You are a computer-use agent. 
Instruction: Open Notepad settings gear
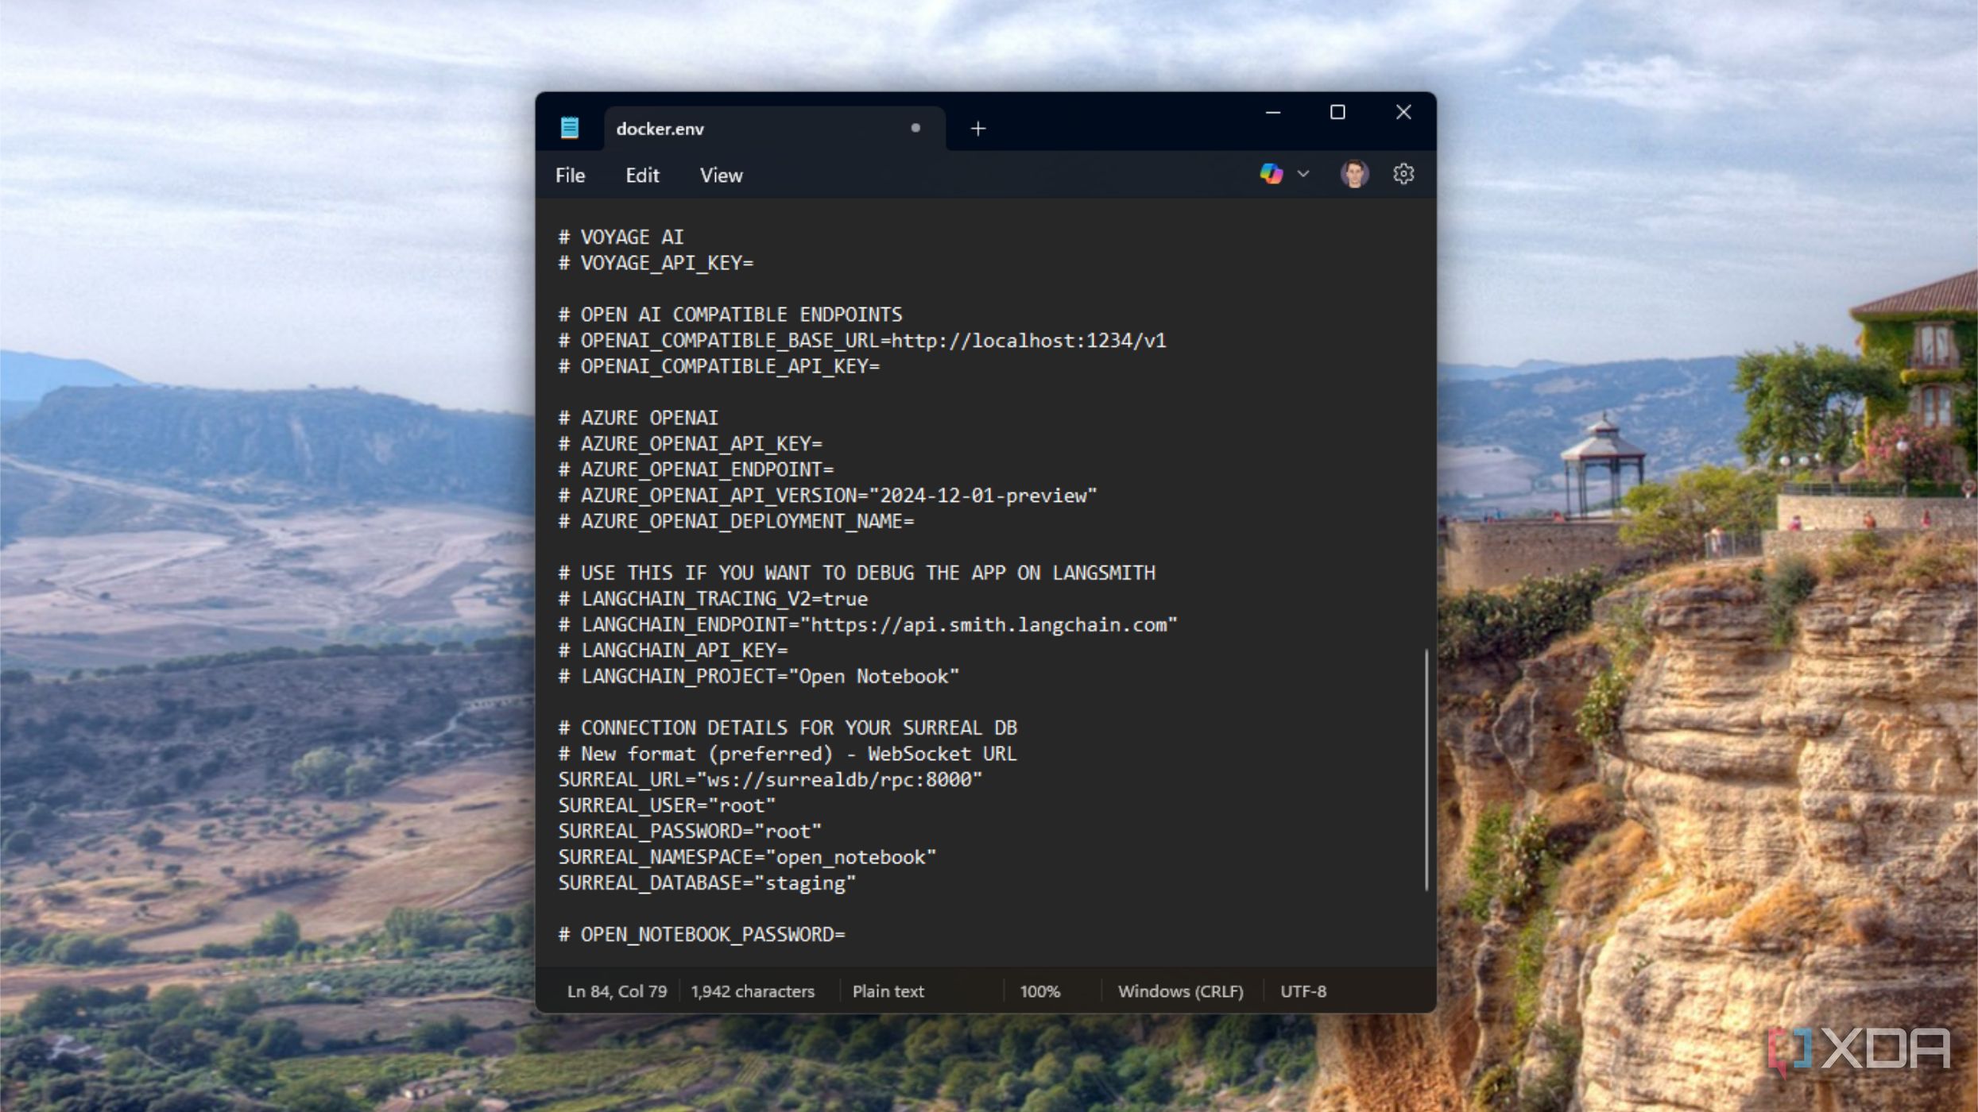[x=1403, y=174]
